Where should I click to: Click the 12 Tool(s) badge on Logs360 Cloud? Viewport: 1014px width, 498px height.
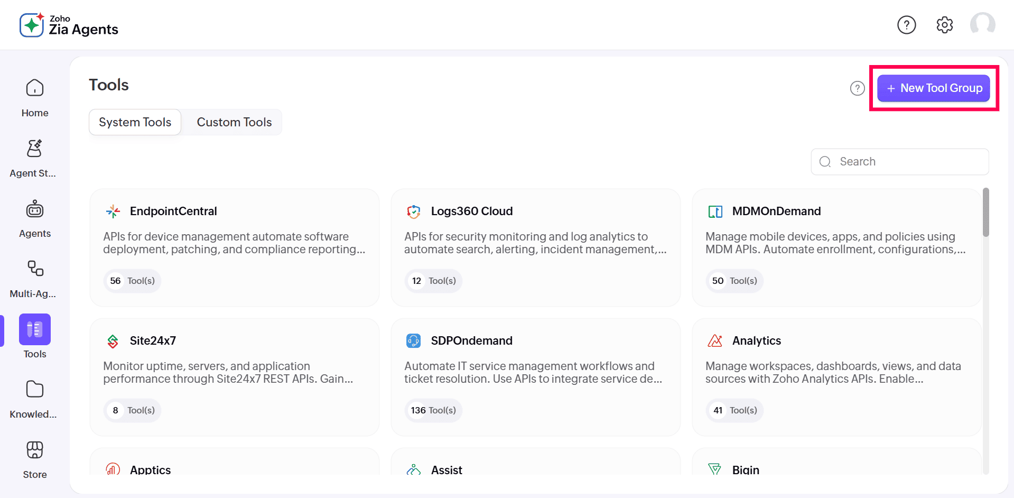433,281
